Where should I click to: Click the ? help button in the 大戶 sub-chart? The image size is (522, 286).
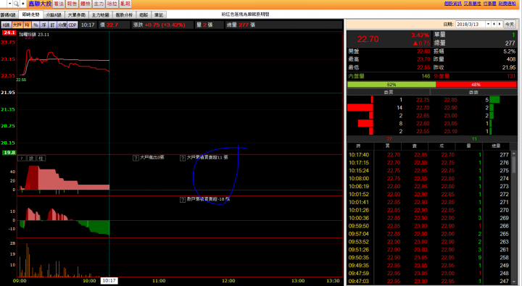pyautogui.click(x=22, y=159)
